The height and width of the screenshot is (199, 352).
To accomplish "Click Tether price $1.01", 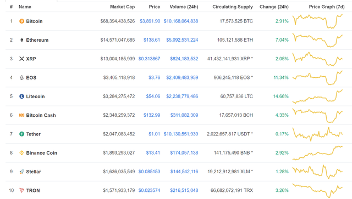I will [x=154, y=134].
